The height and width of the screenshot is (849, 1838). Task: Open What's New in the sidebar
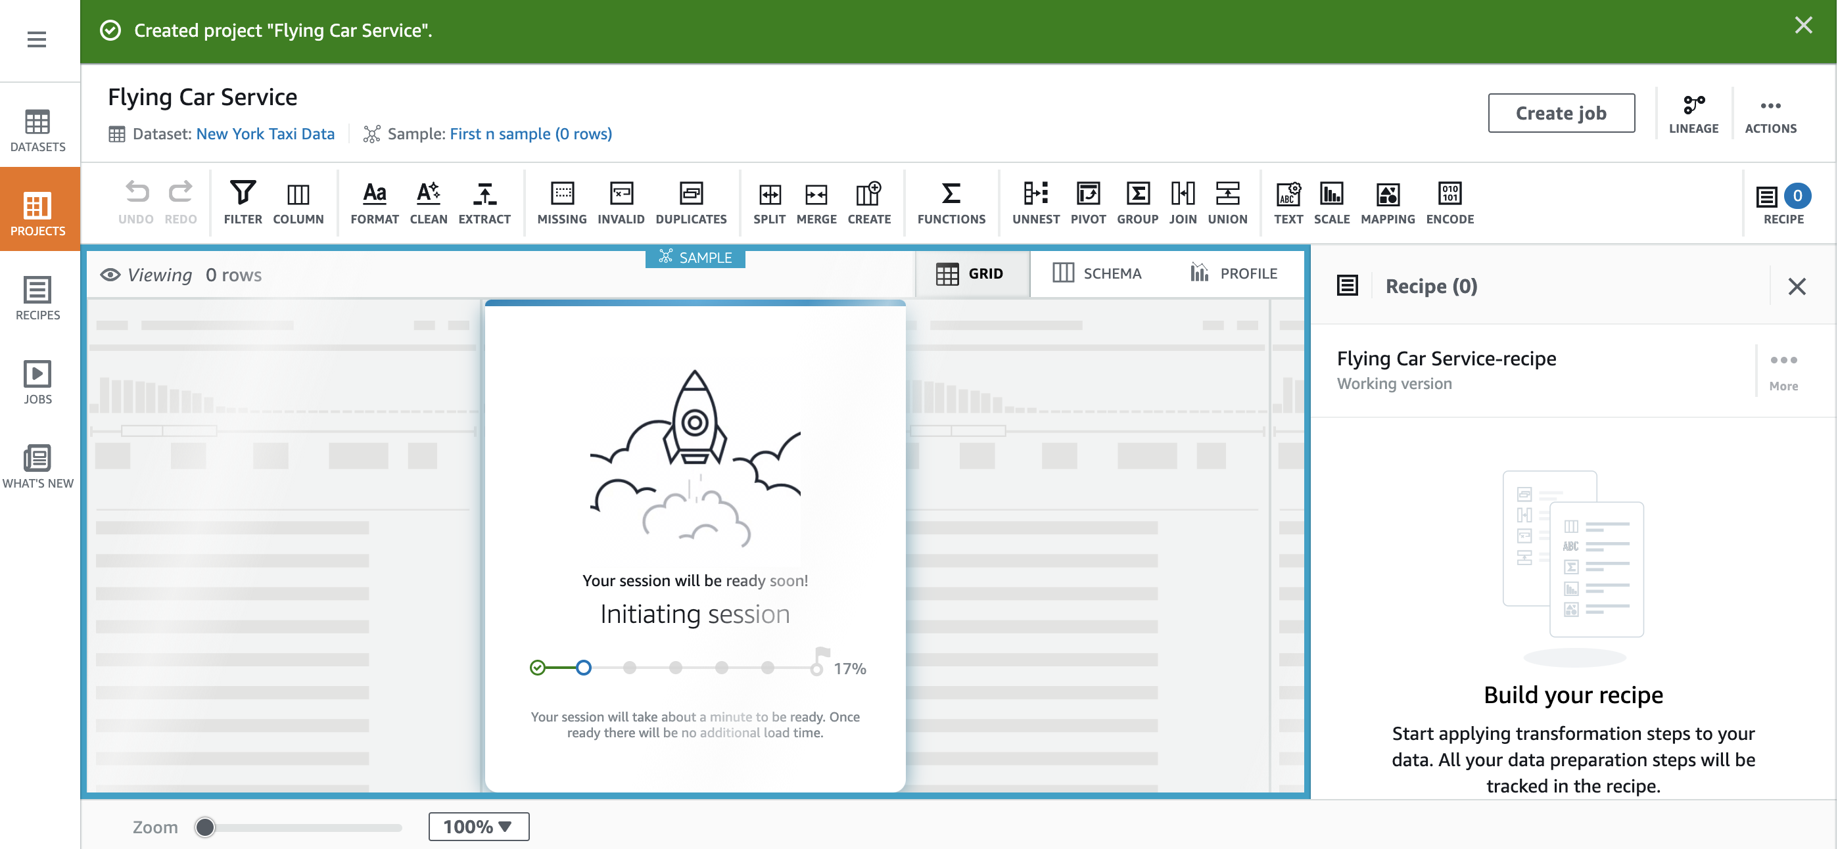click(38, 467)
